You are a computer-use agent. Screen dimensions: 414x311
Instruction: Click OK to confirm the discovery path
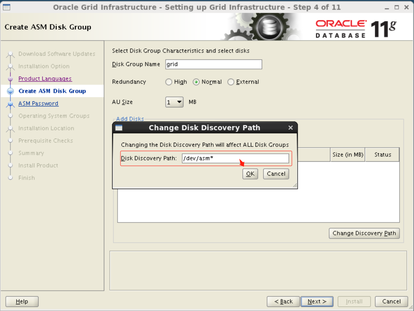tap(250, 174)
